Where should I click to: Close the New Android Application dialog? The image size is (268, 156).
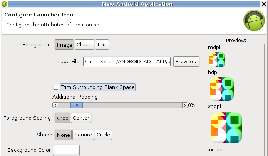click(264, 4)
